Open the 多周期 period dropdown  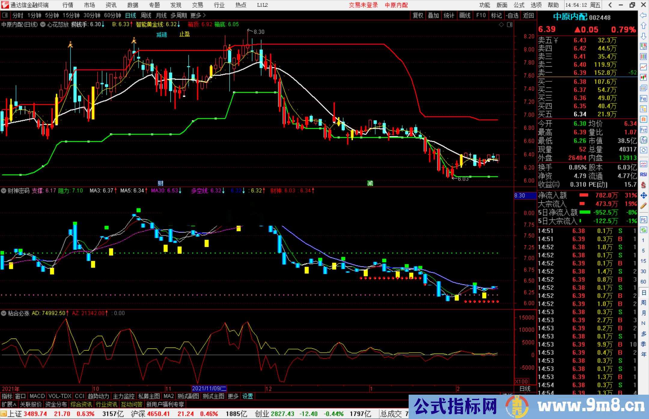pyautogui.click(x=179, y=15)
